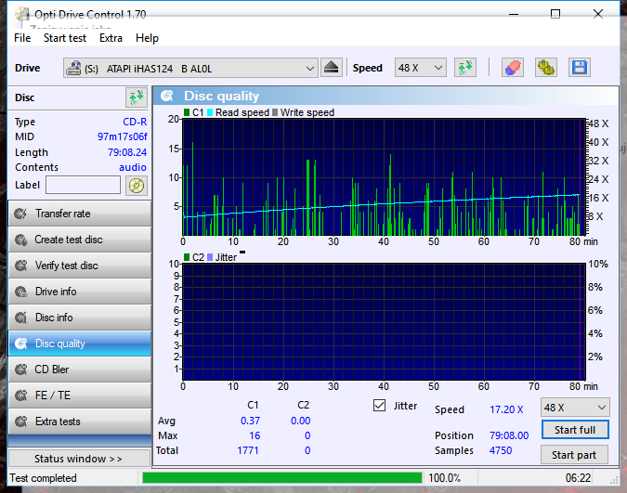
Task: Select Create test disc
Action: [x=80, y=240]
